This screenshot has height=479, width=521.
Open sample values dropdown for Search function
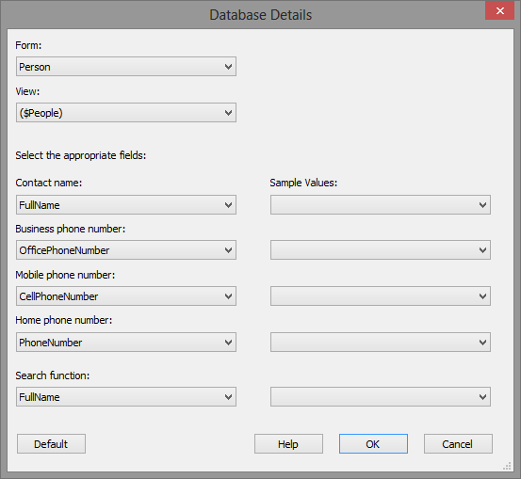(x=381, y=397)
